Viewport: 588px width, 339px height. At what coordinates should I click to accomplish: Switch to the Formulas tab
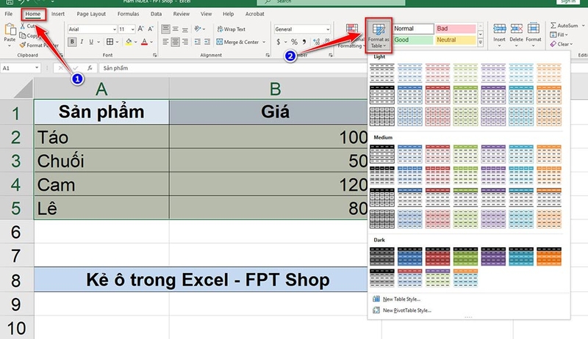128,14
